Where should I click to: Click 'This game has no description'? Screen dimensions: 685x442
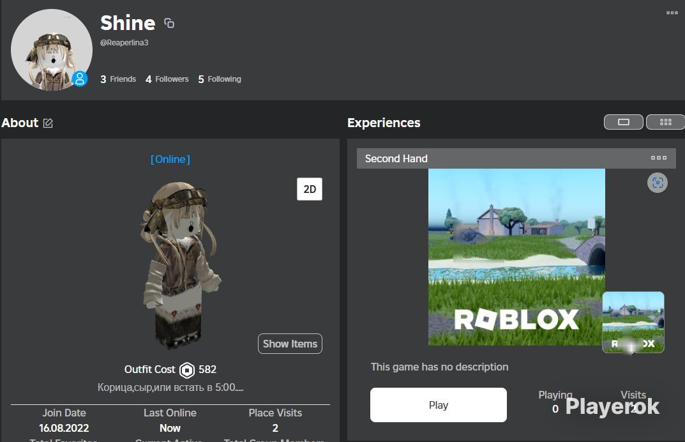click(x=439, y=367)
